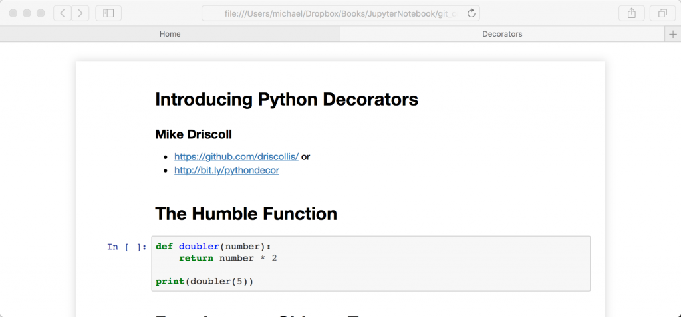Switch to the Home tab
The height and width of the screenshot is (317, 681).
point(170,34)
